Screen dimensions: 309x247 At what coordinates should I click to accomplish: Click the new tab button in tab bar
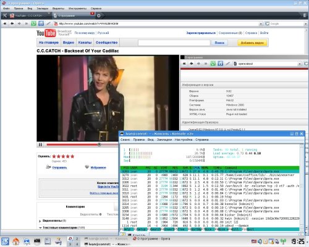coord(99,15)
